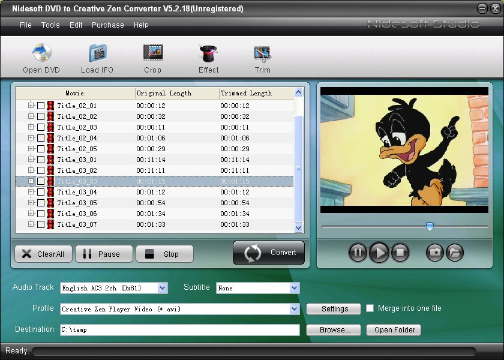
Task: Open a DVD with Open DVD icon
Action: (41, 58)
